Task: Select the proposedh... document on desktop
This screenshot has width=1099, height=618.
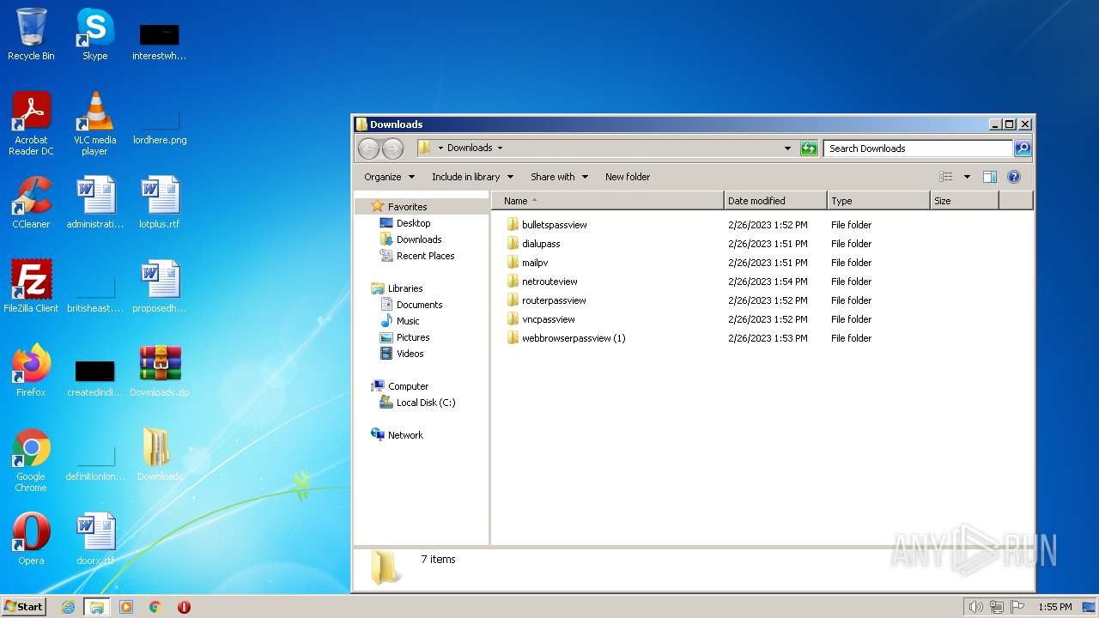Action: (160, 287)
